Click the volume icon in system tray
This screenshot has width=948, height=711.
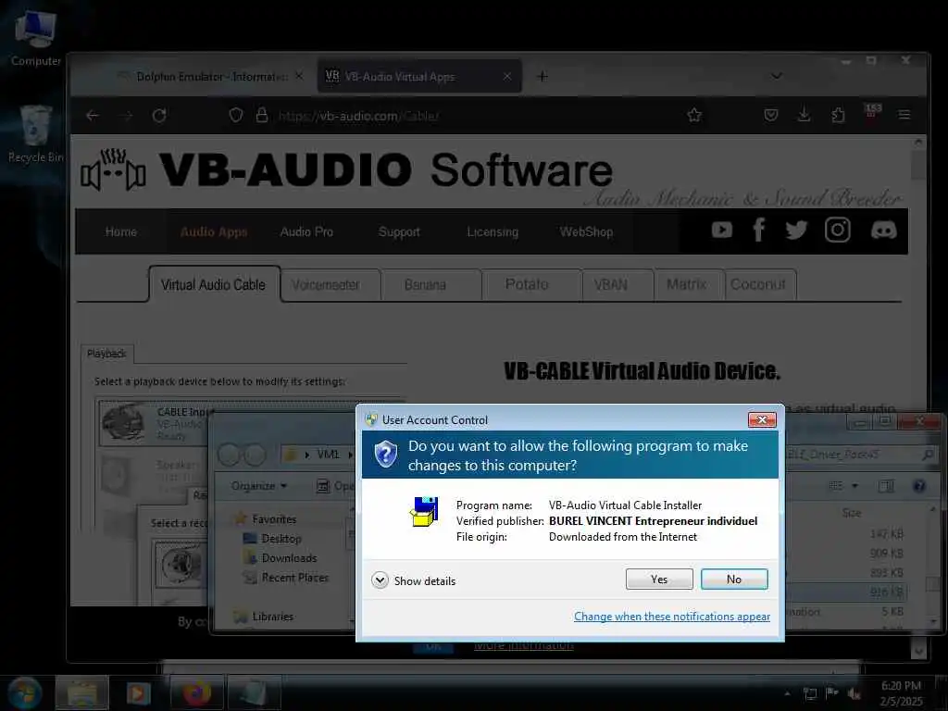(x=854, y=693)
